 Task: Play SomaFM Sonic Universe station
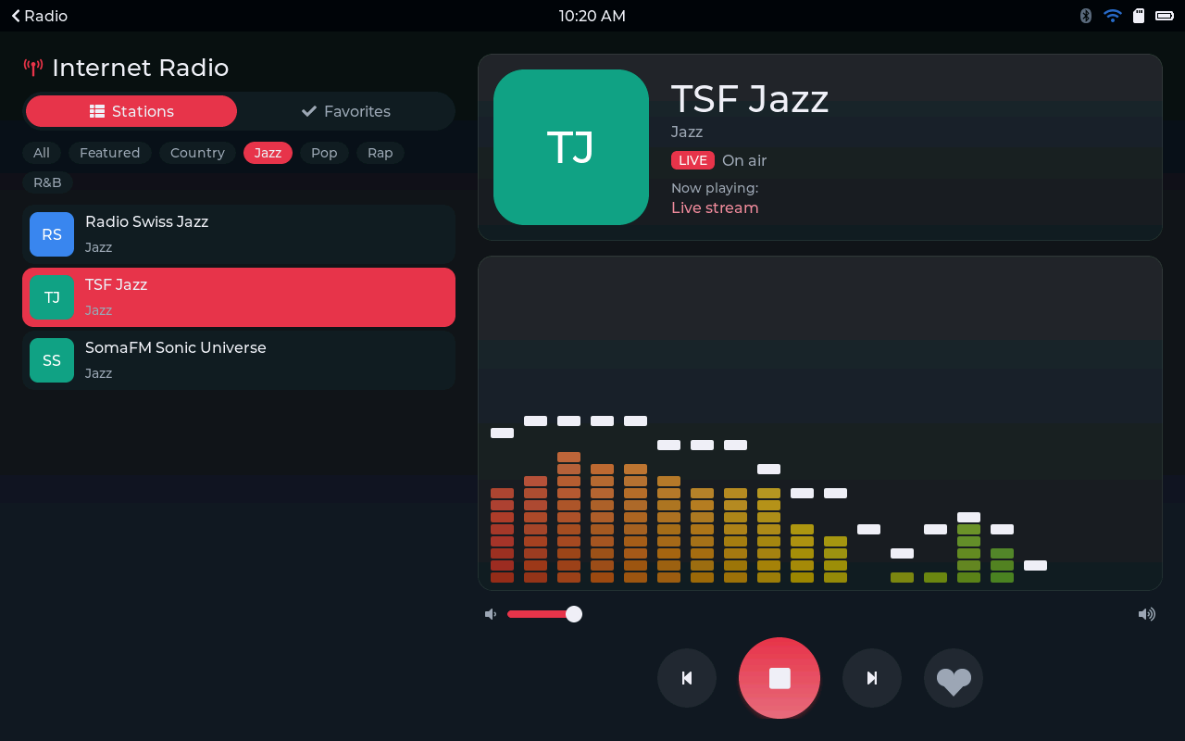[x=239, y=360]
